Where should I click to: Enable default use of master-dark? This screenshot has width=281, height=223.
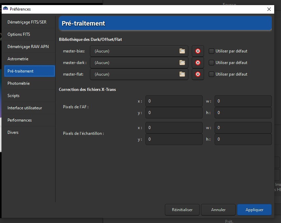point(212,63)
